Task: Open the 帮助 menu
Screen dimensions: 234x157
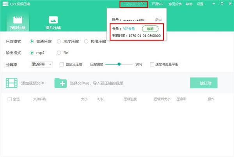Action: pos(189,4)
